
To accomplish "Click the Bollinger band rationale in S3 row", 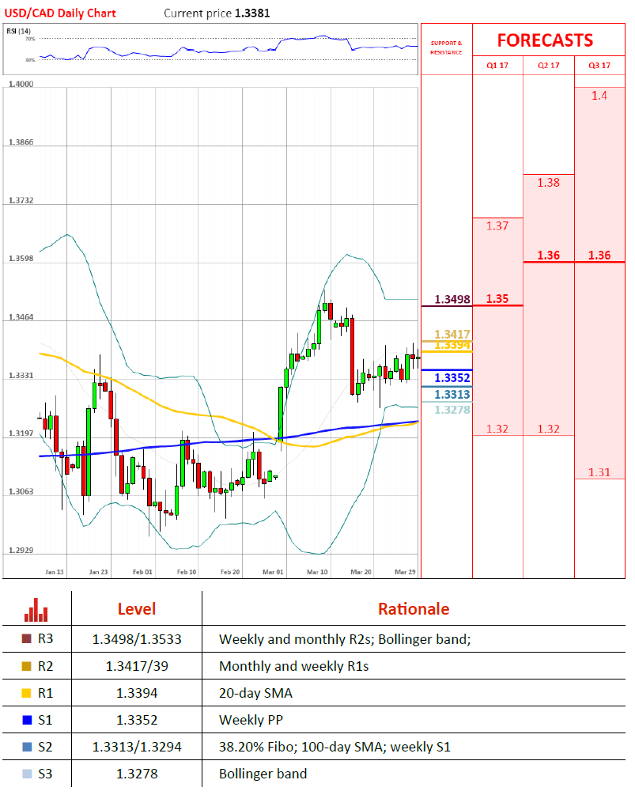I will coord(263,774).
